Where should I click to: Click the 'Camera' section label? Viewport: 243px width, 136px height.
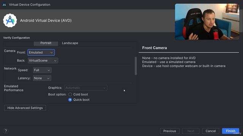click(9, 51)
